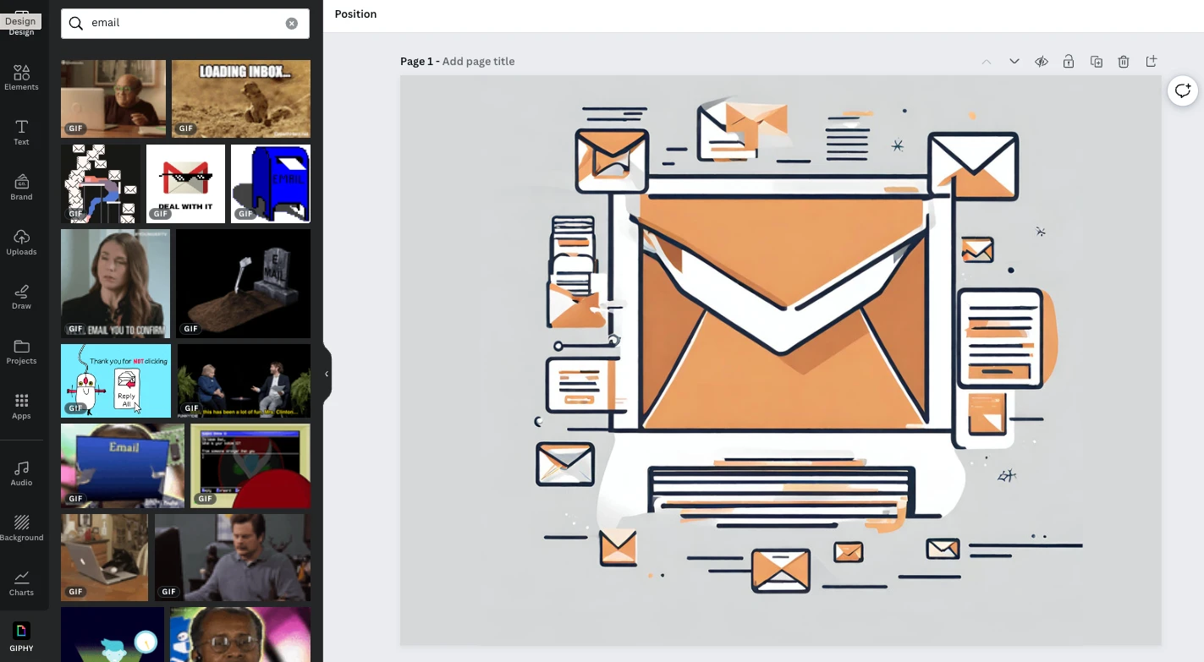This screenshot has width=1204, height=662.
Task: Move page down with chevron arrow
Action: point(1014,62)
